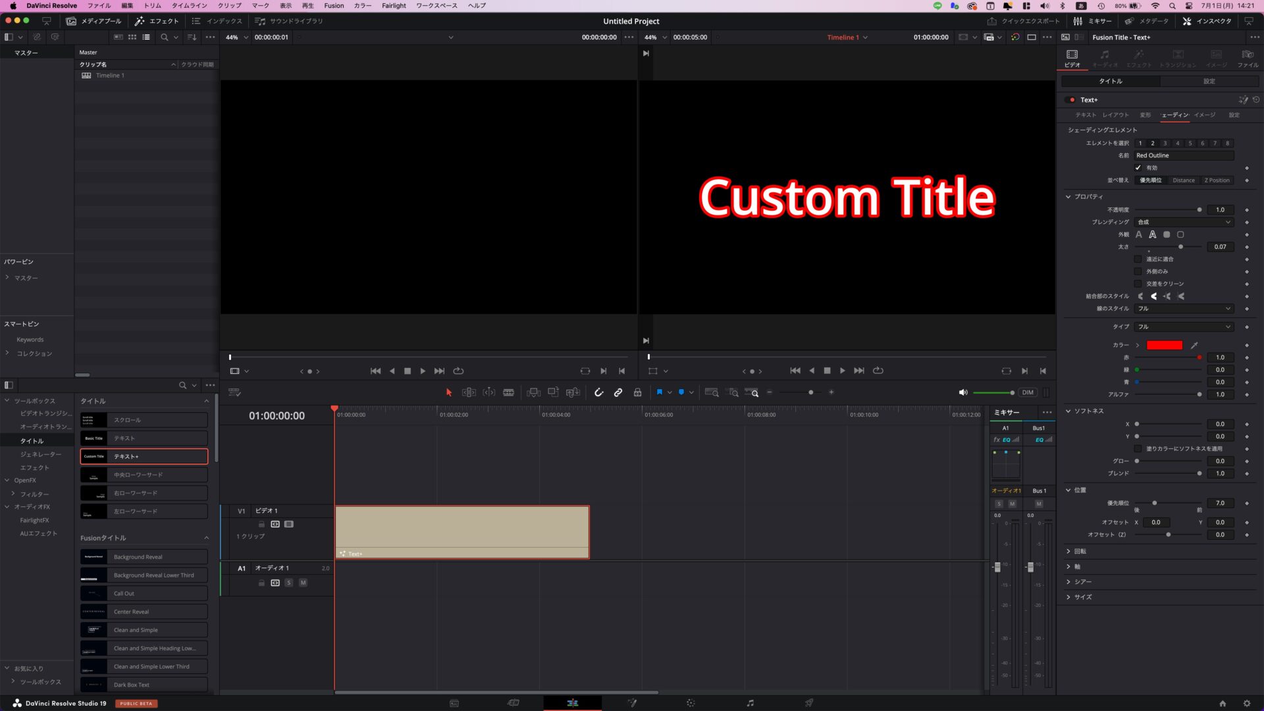Image resolution: width=1264 pixels, height=711 pixels.
Task: Click the クイックエクスポート quick export button
Action: (x=1024, y=21)
